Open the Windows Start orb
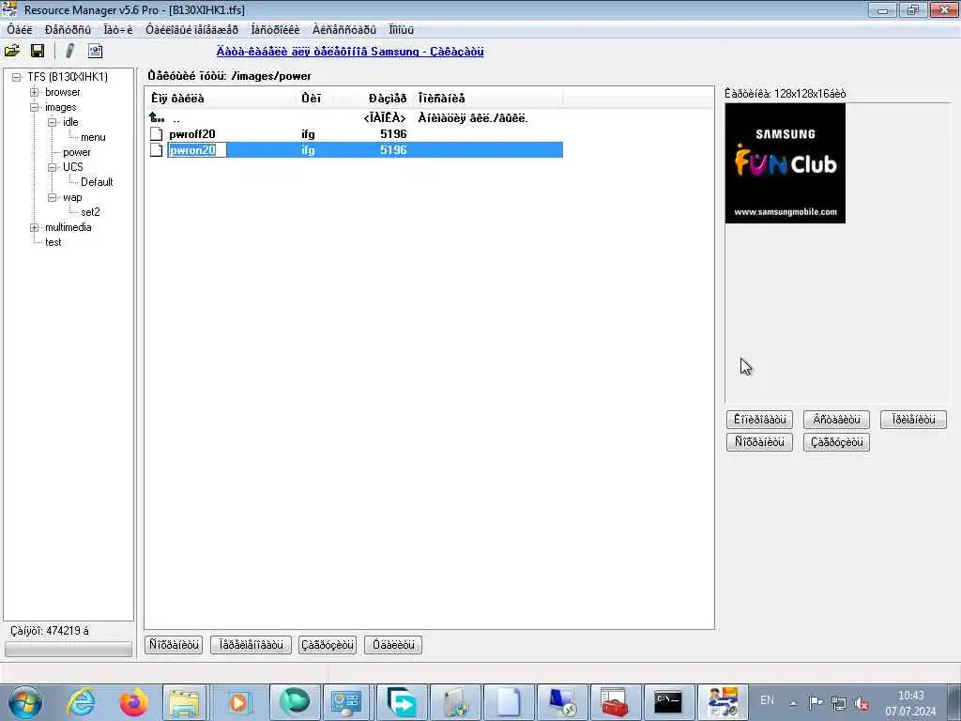This screenshot has width=961, height=721. pyautogui.click(x=25, y=702)
